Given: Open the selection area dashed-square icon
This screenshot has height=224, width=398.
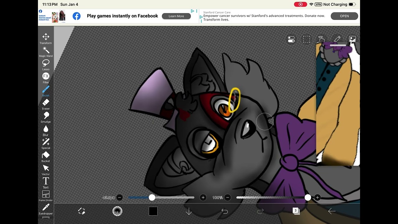Looking at the screenshot, I should (307, 39).
